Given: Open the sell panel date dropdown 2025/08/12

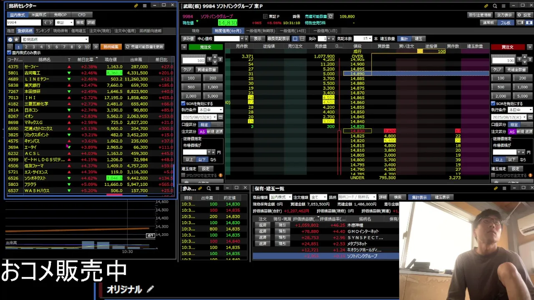Looking at the screenshot, I should (x=199, y=117).
